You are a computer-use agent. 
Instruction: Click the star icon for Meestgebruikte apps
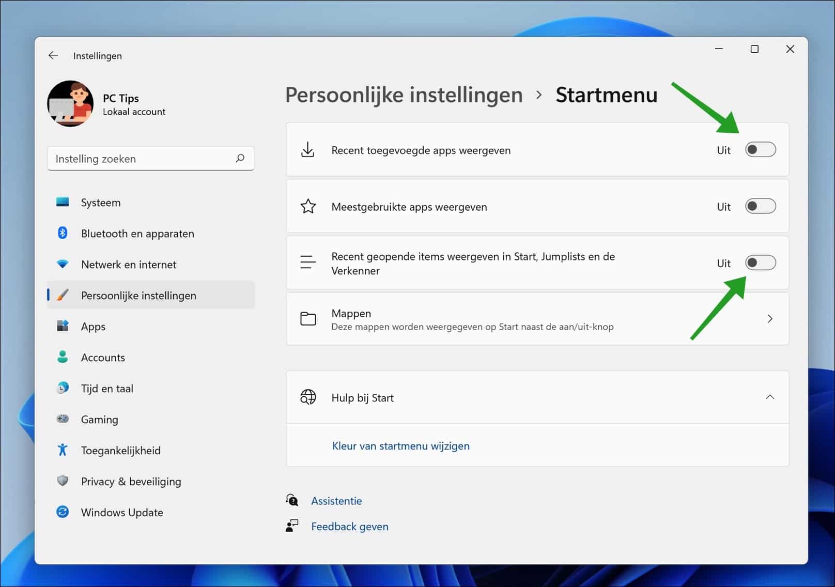pos(308,206)
